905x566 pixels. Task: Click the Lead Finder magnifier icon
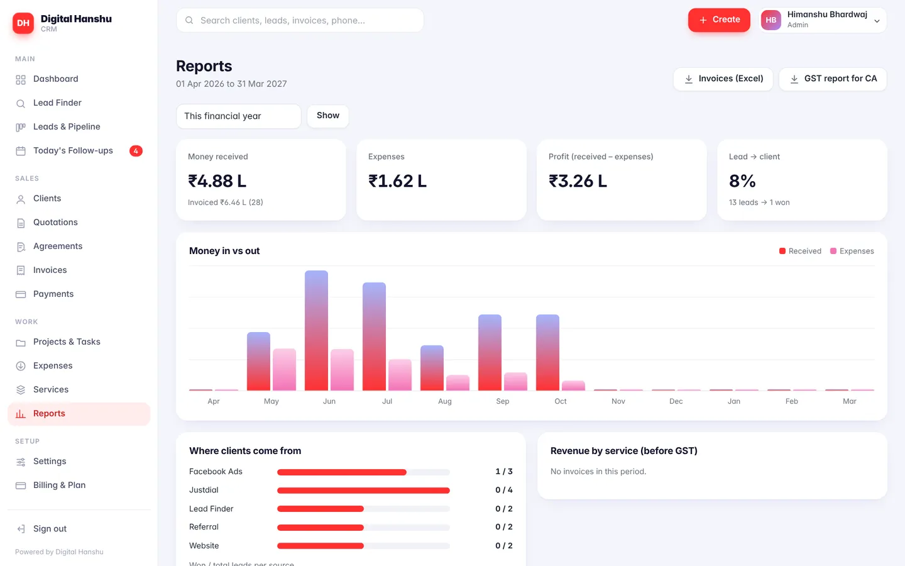click(21, 104)
